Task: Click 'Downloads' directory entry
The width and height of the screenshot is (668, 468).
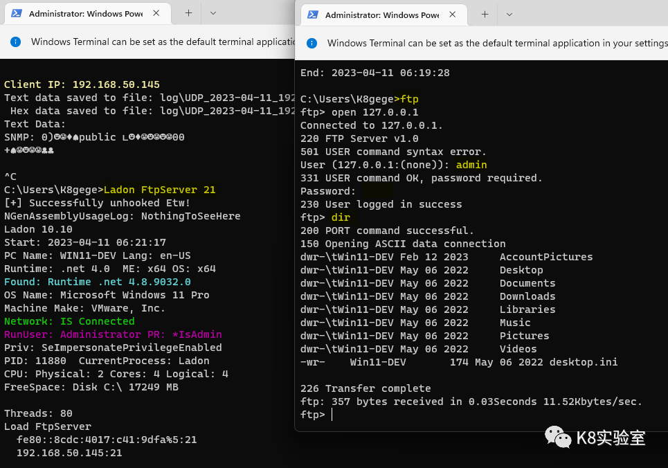Action: [527, 297]
